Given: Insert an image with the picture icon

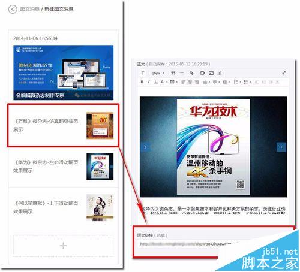Looking at the screenshot, I should (x=211, y=73).
